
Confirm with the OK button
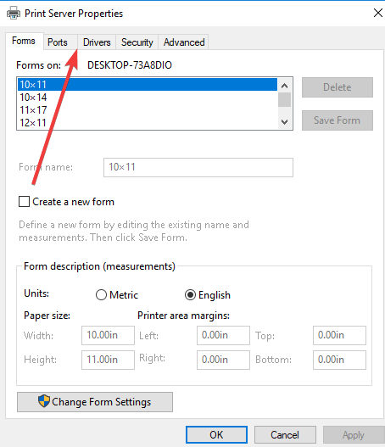(216, 435)
